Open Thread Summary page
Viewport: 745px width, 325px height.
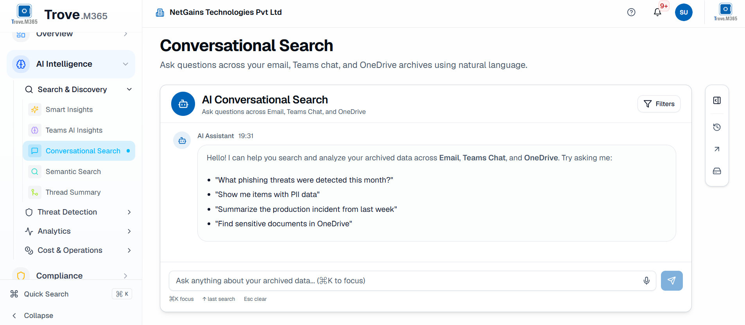pyautogui.click(x=79, y=192)
